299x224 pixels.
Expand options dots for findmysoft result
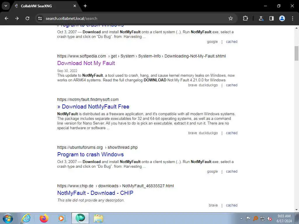point(222,133)
